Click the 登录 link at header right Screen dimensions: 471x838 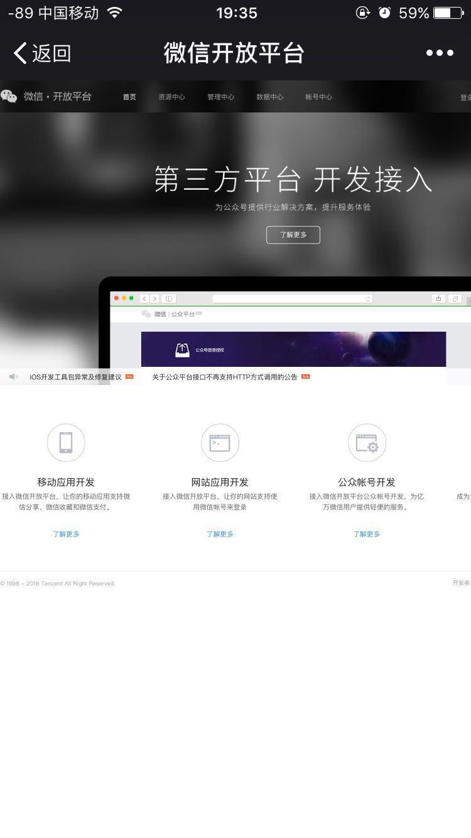(465, 97)
